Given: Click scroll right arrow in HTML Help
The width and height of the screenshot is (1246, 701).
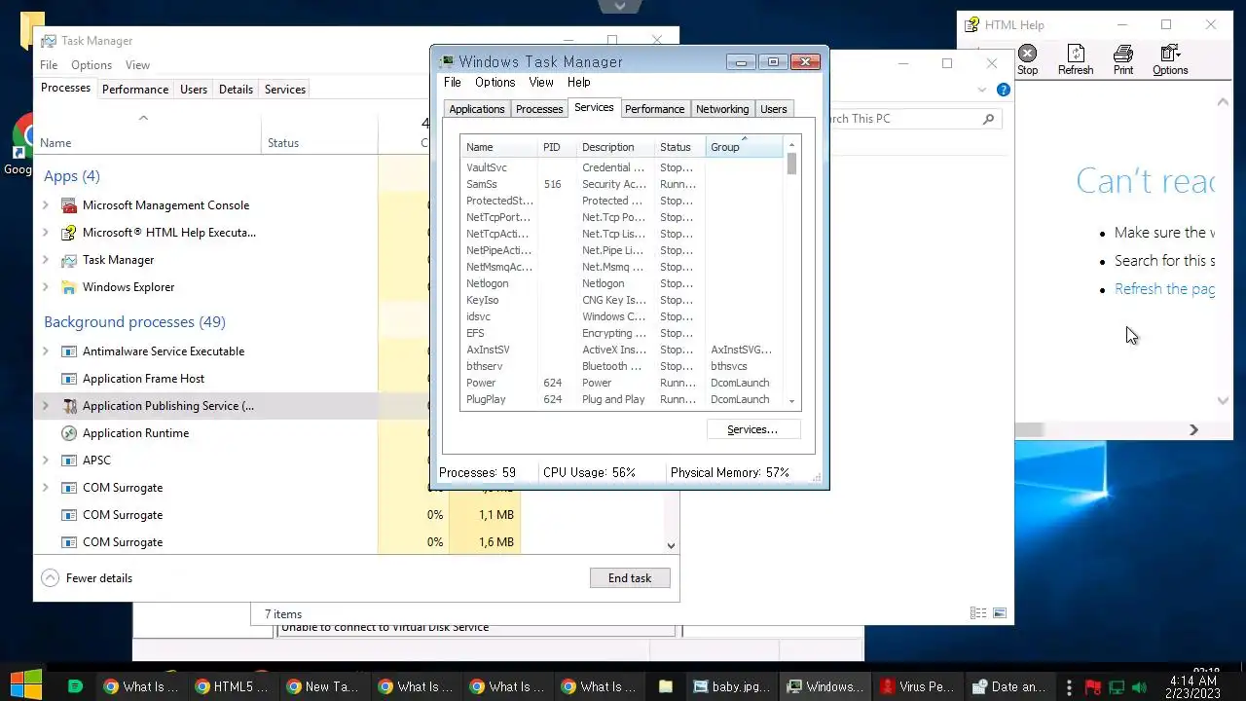Looking at the screenshot, I should coord(1193,429).
